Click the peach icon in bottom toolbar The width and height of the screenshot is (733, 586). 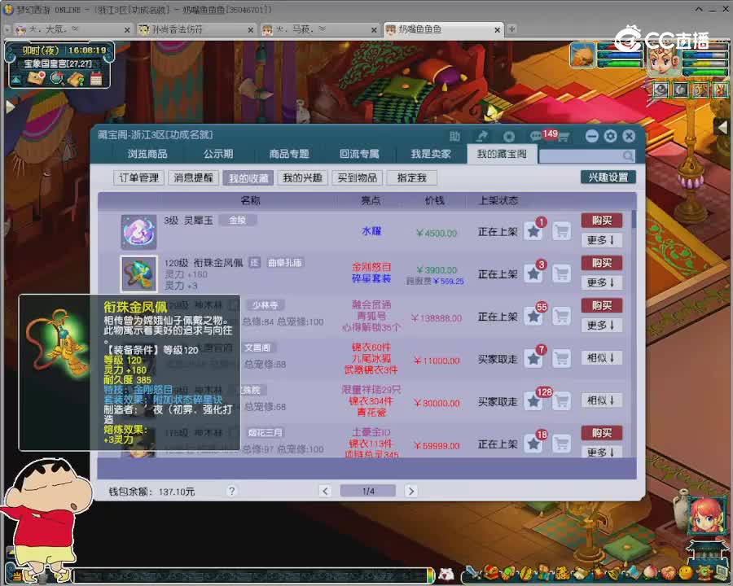click(x=650, y=573)
